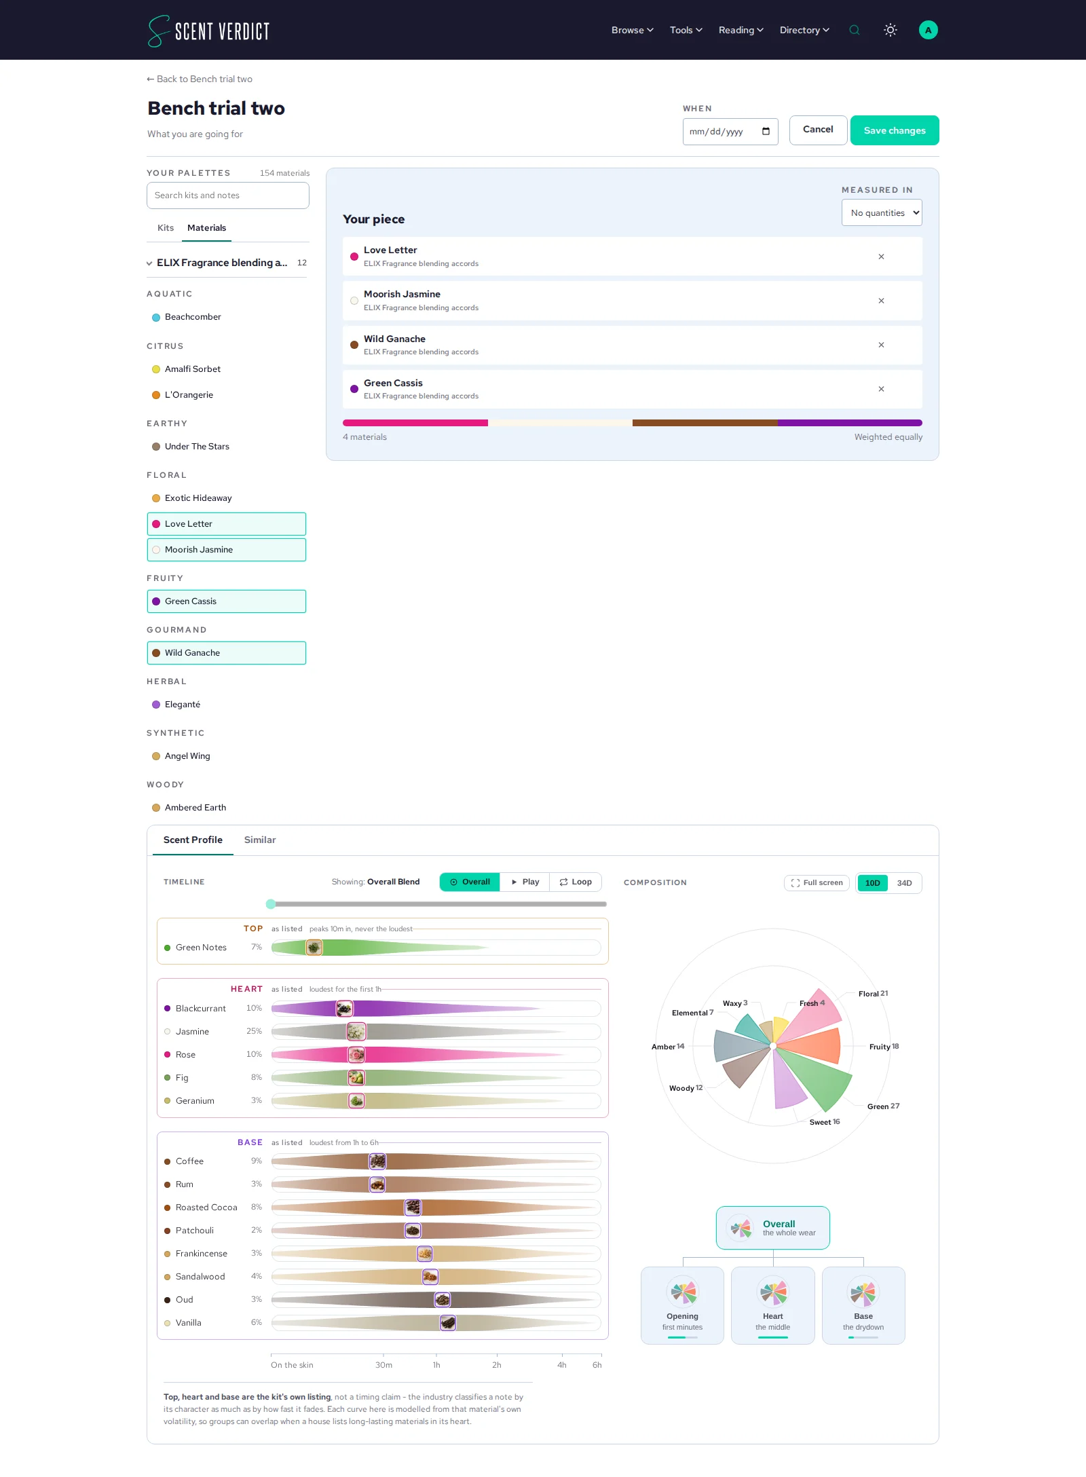Remove Love Letter from your piece

[x=881, y=257]
